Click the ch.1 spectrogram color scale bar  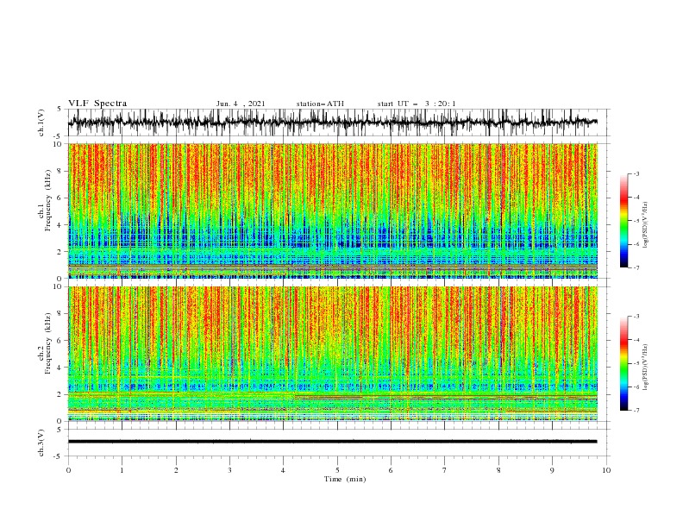(x=623, y=221)
